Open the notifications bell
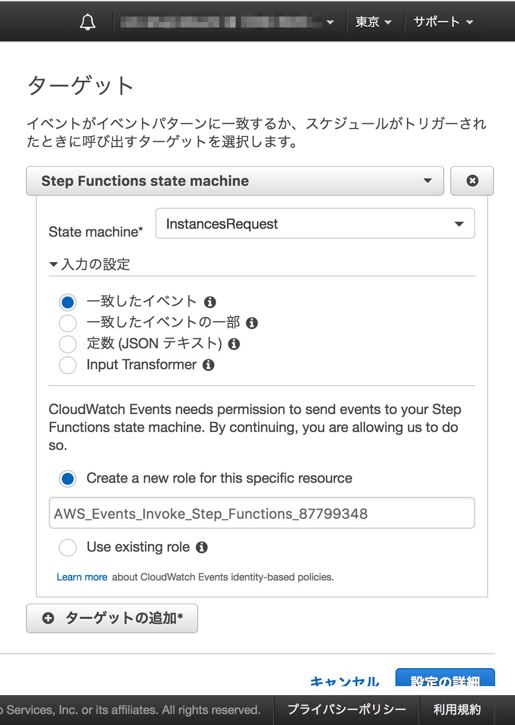 tap(88, 21)
